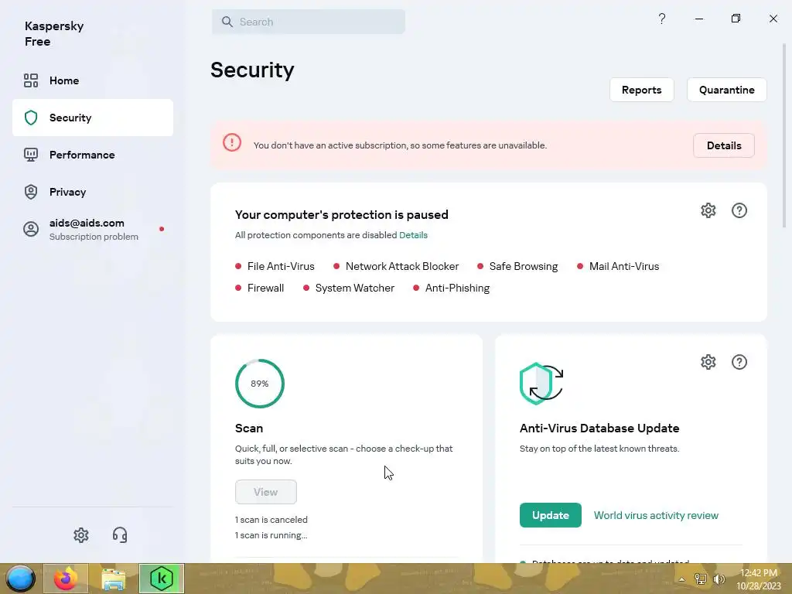Image resolution: width=792 pixels, height=594 pixels.
Task: Click the database update shield icon
Action: click(x=541, y=384)
